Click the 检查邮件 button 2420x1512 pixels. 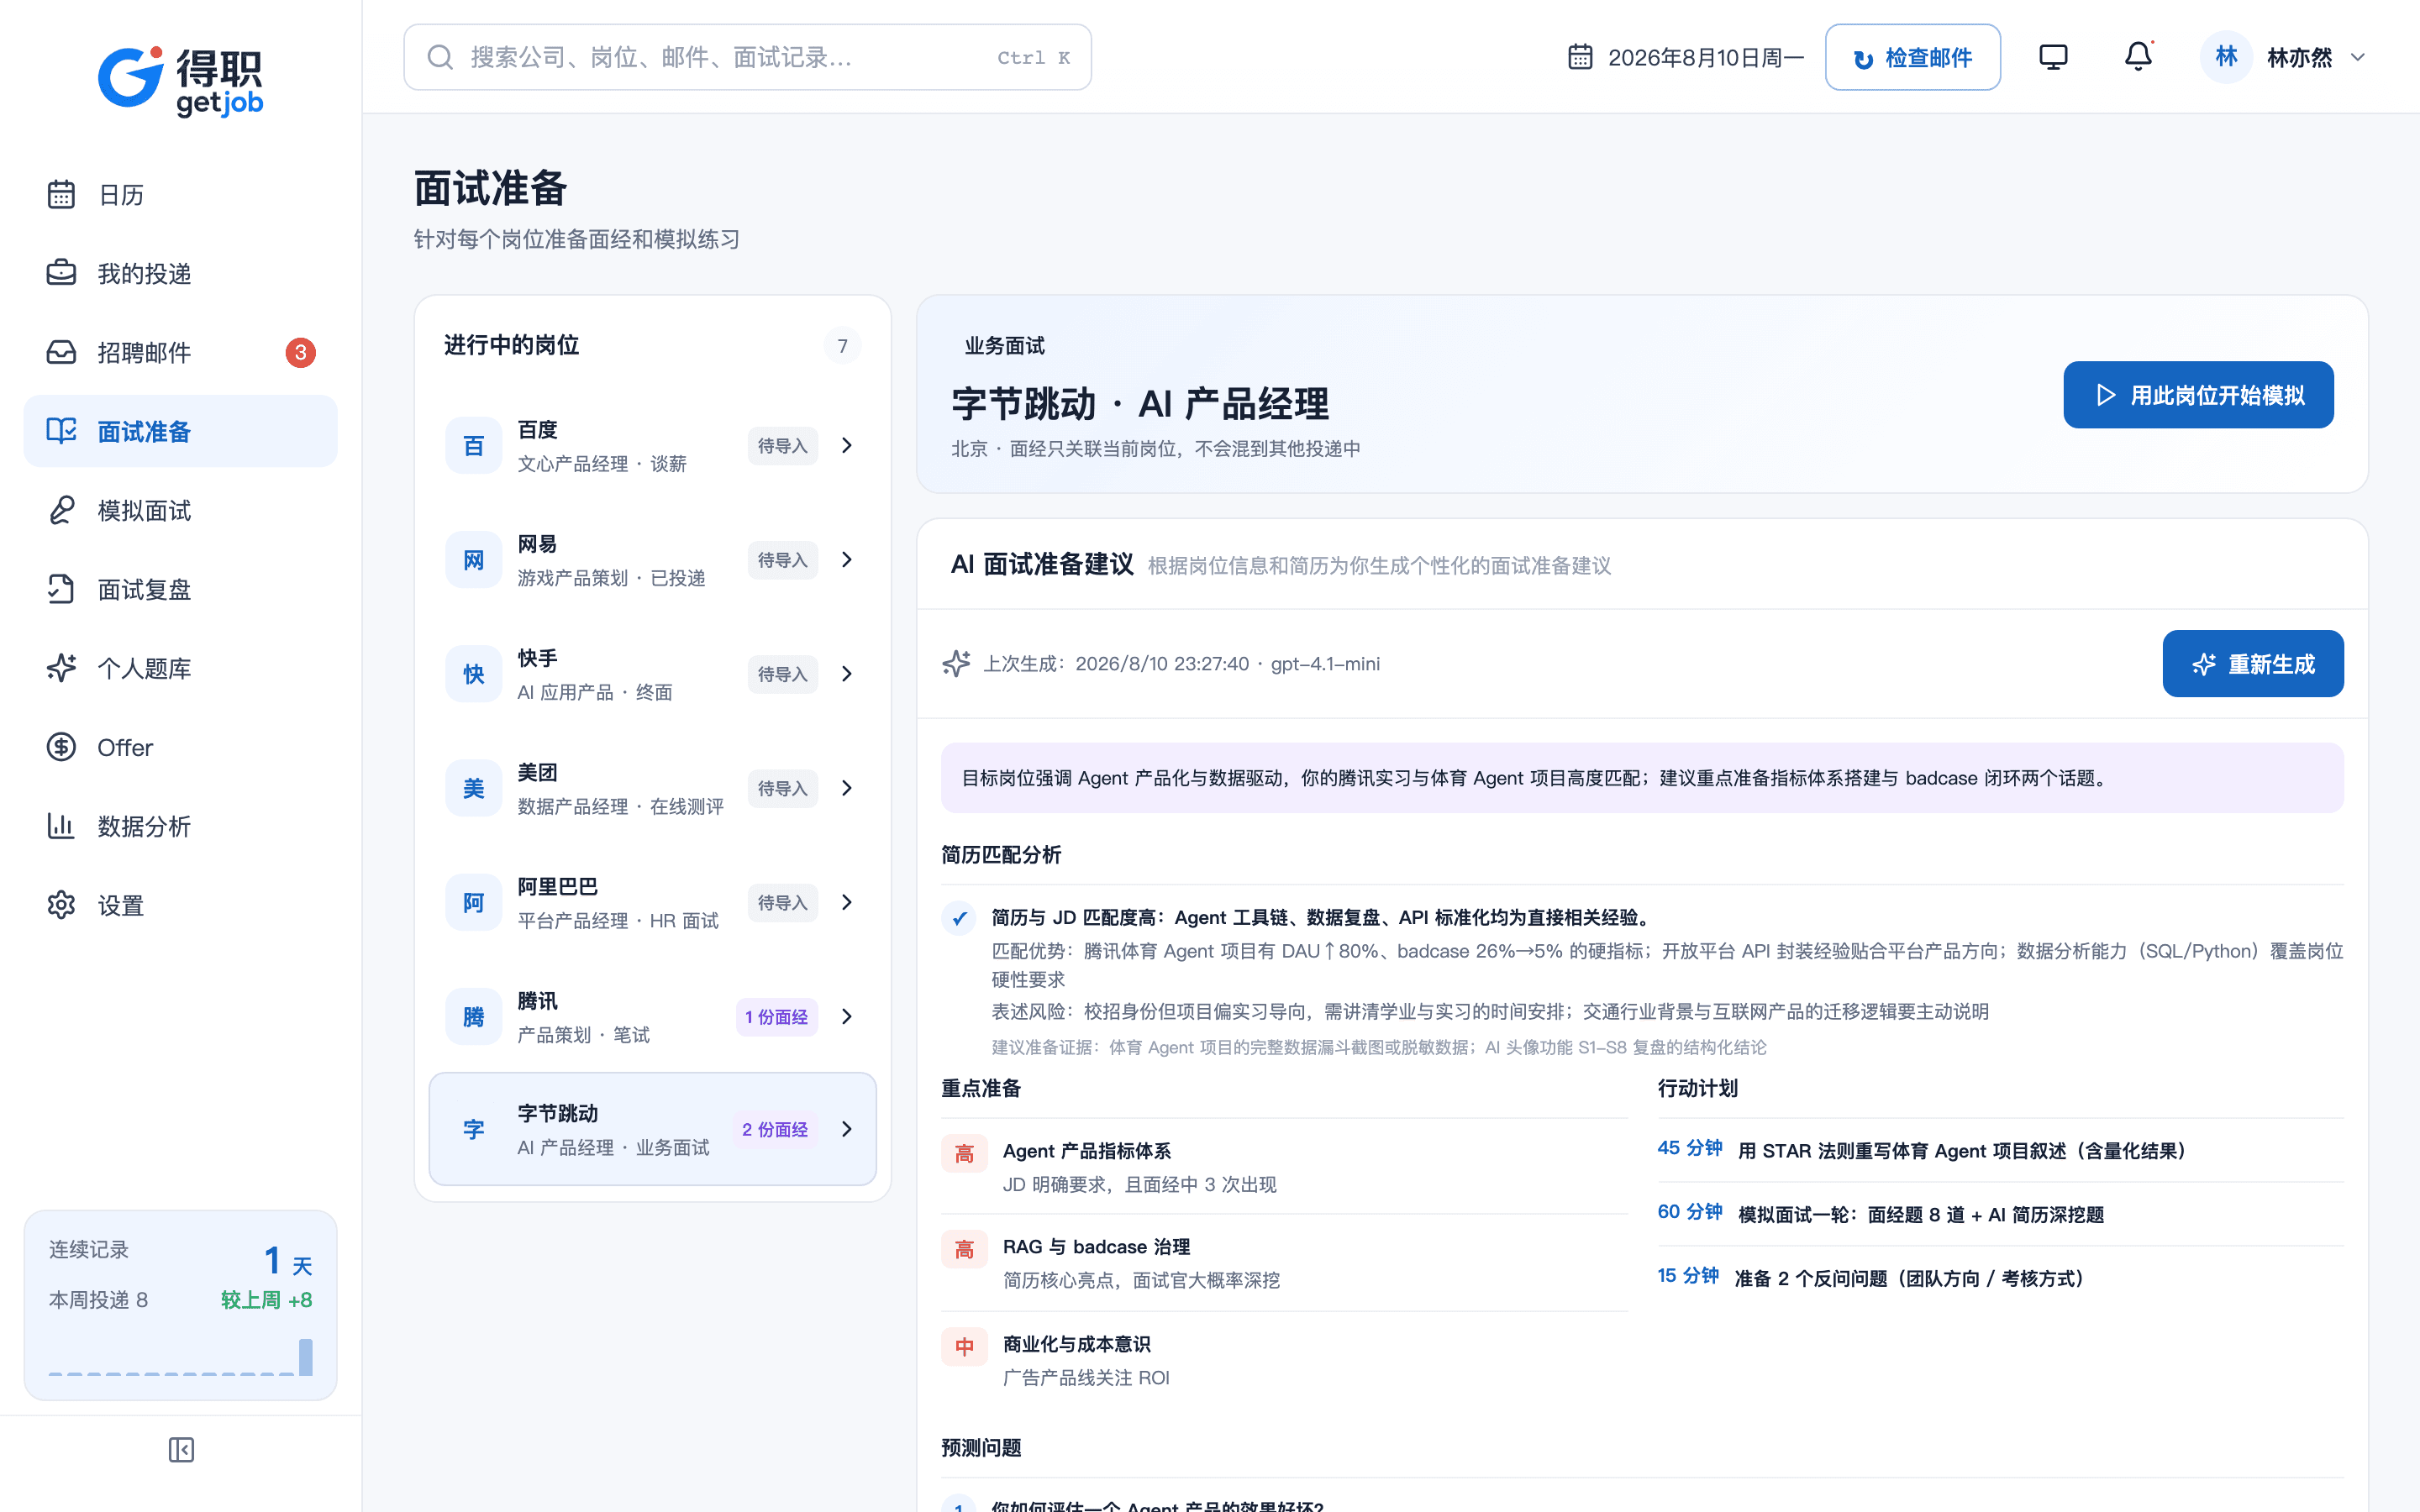coord(1912,57)
